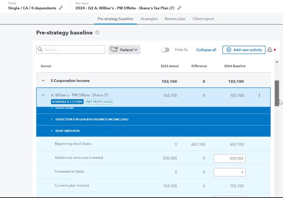Image resolution: width=283 pixels, height=198 pixels.
Task: Click the Collapse all link
Action: click(x=206, y=50)
